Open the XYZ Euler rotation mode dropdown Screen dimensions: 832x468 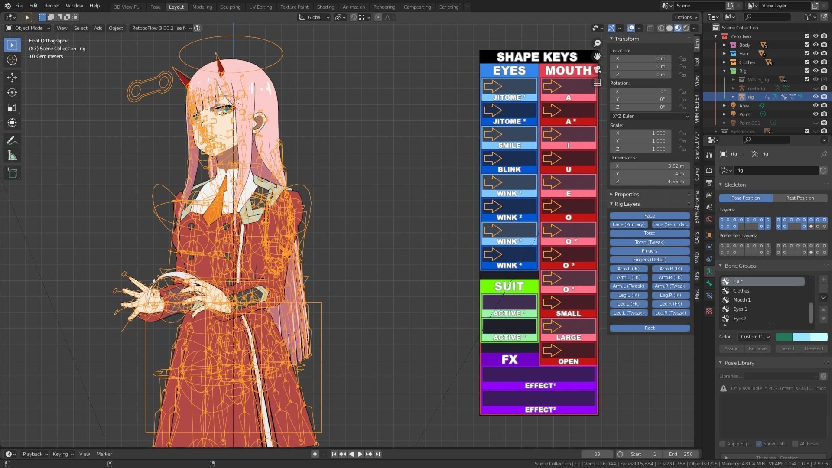click(x=650, y=116)
